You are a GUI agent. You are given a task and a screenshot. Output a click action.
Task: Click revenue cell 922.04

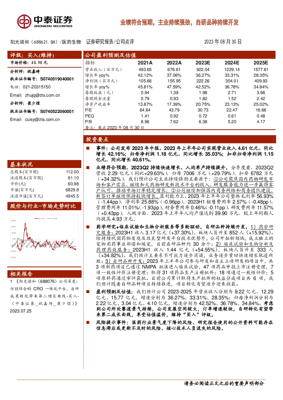pos(203,70)
